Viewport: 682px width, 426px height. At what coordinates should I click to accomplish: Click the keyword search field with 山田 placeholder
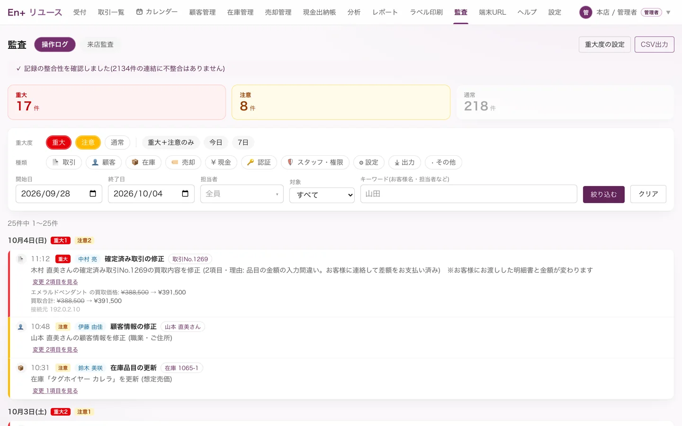(x=469, y=194)
